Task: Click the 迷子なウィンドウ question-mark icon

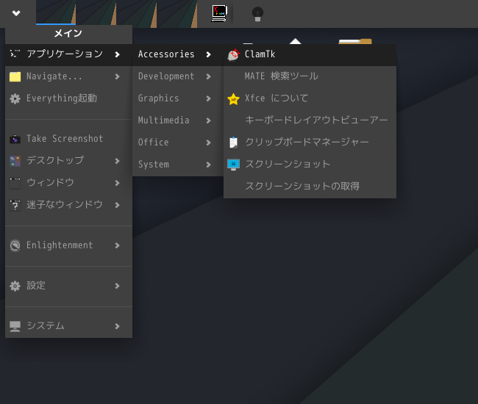Action: click(15, 205)
